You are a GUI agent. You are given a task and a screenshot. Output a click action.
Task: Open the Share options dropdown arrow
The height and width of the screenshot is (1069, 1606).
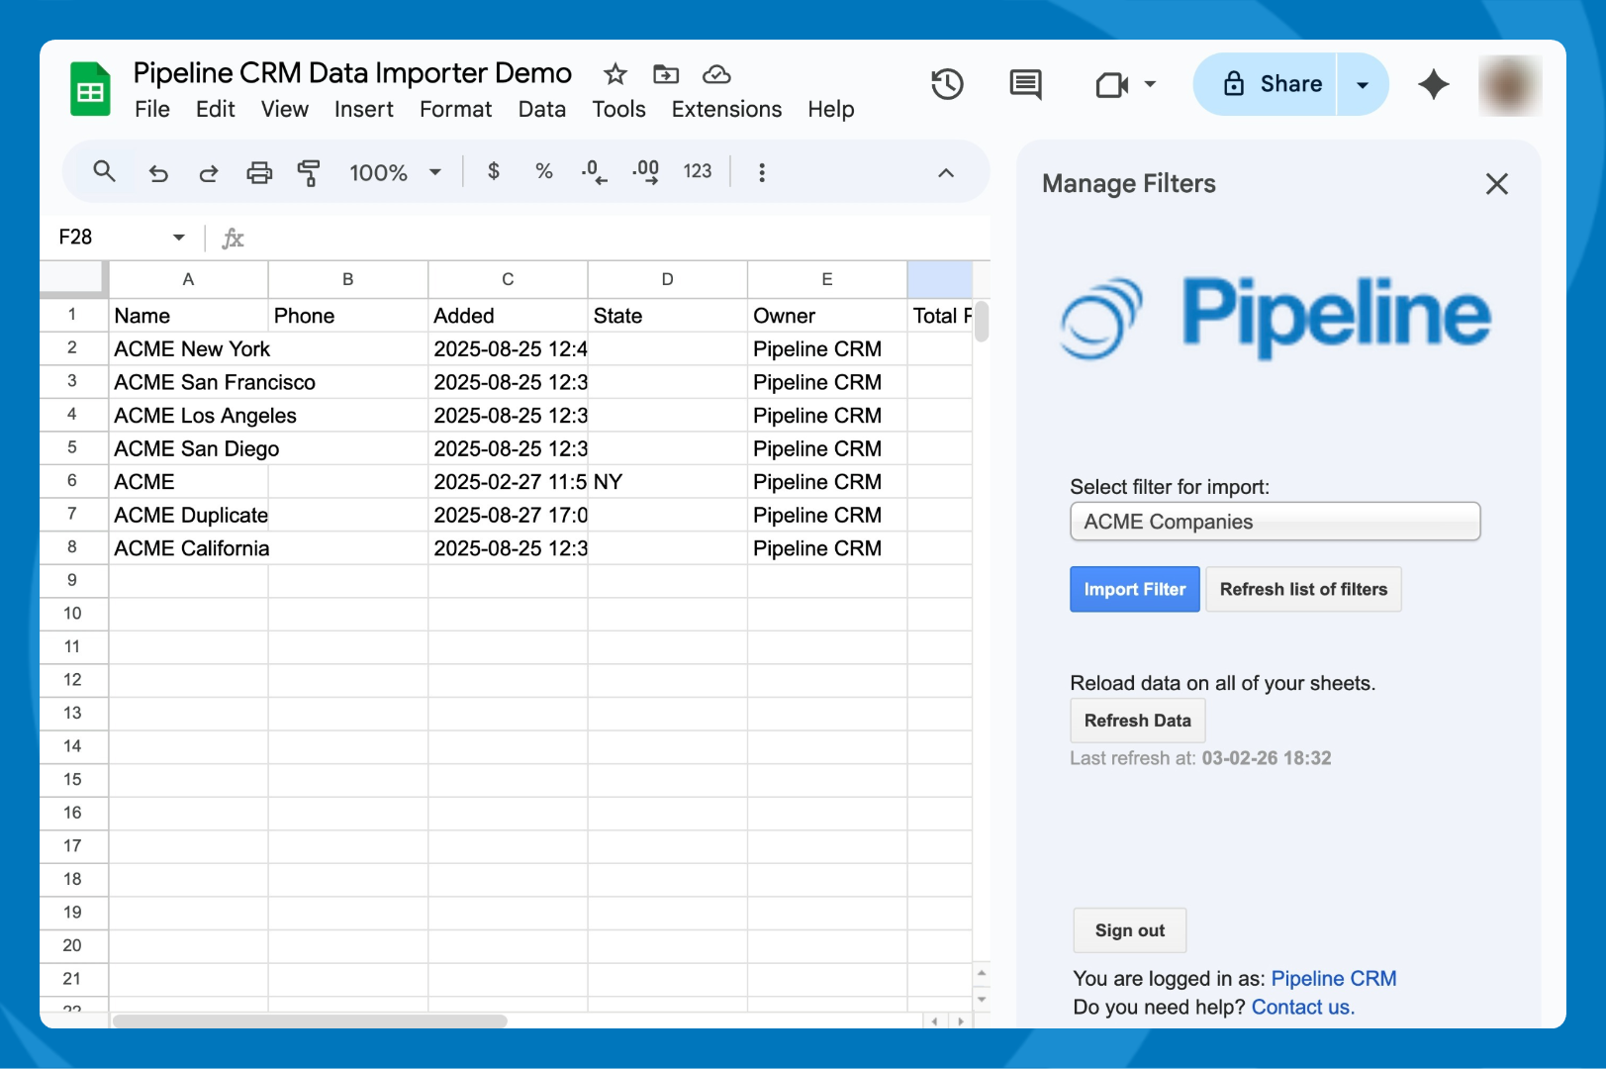tap(1363, 84)
